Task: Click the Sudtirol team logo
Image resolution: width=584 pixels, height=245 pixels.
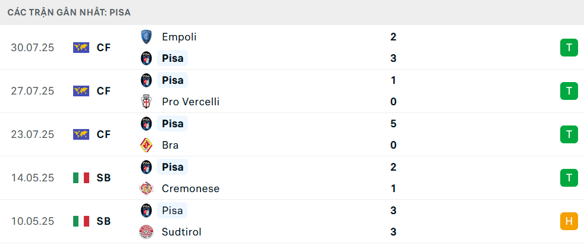Action: pos(146,232)
